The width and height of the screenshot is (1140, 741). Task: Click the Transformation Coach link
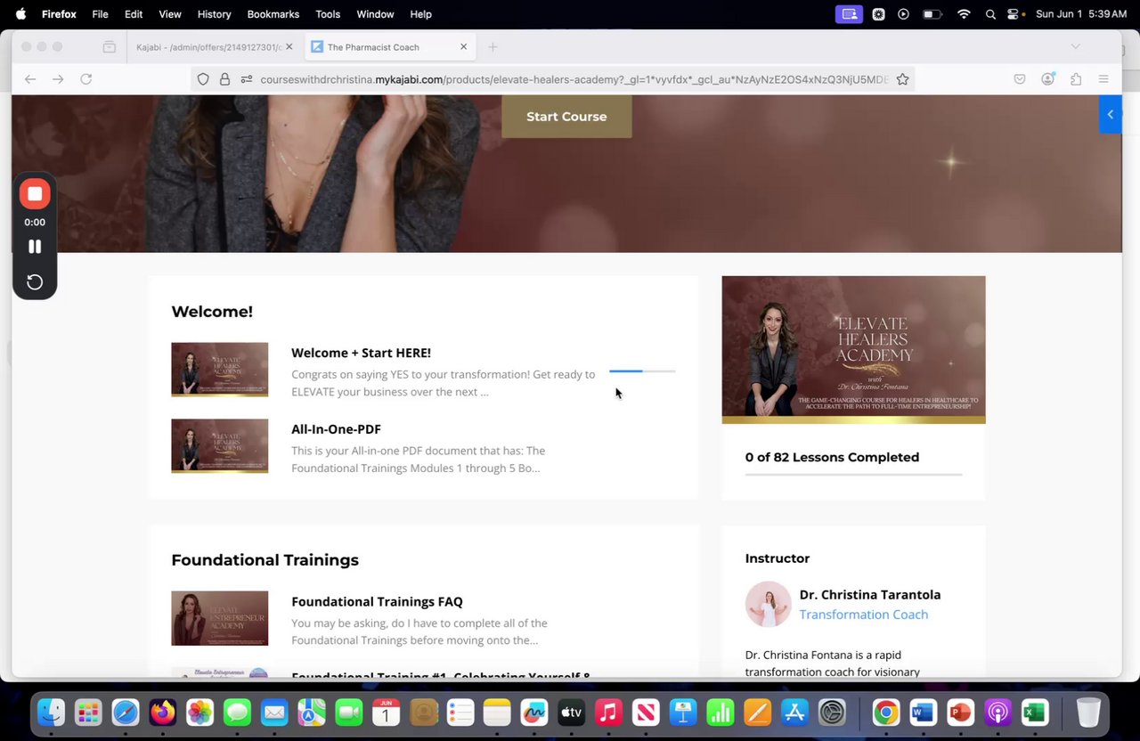[863, 615]
